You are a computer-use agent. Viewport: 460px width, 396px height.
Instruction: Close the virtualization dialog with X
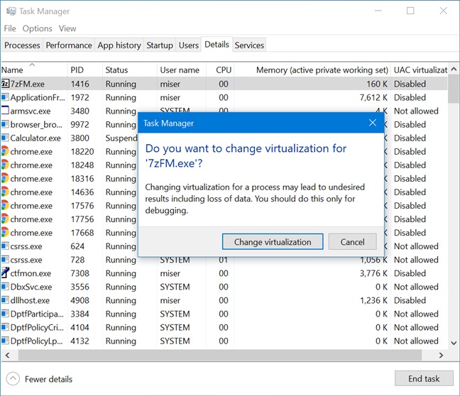(x=373, y=123)
